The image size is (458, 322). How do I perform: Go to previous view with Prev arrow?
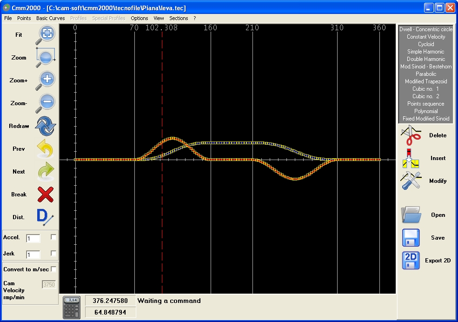click(45, 149)
